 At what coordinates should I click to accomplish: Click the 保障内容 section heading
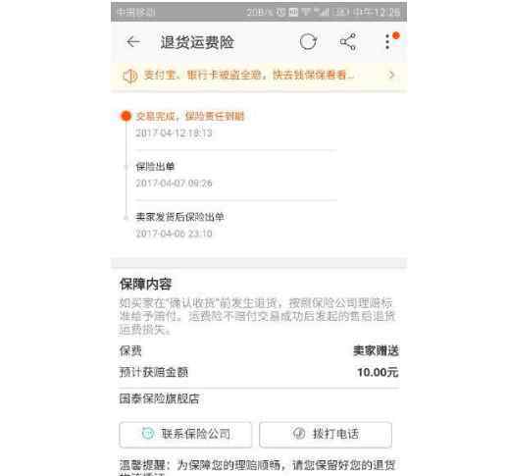point(145,284)
